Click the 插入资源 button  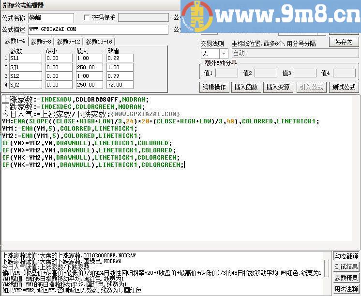[x=278, y=88]
